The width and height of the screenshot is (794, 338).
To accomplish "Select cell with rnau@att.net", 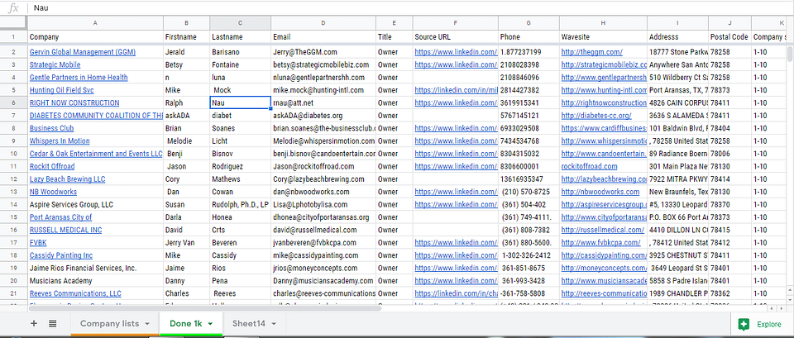I will [323, 102].
